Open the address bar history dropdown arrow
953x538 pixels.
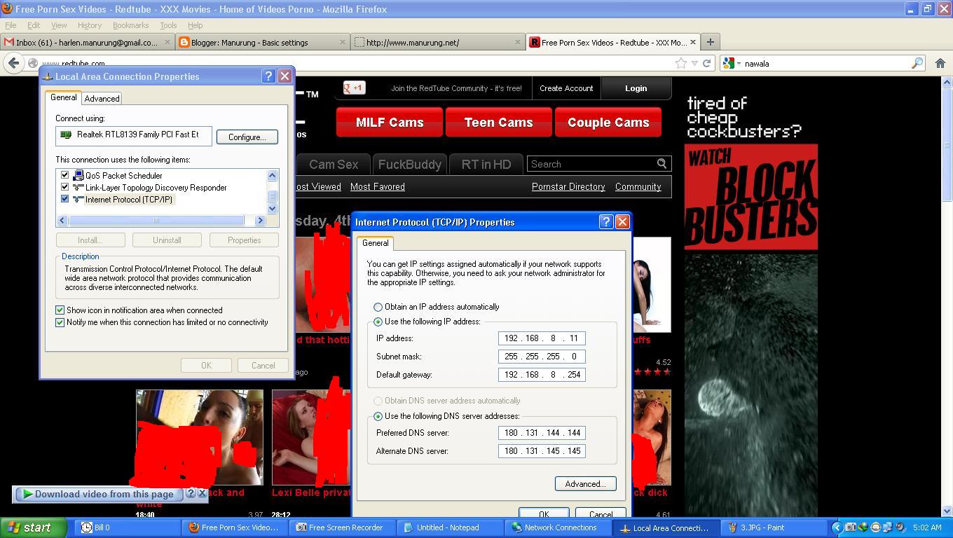point(694,63)
